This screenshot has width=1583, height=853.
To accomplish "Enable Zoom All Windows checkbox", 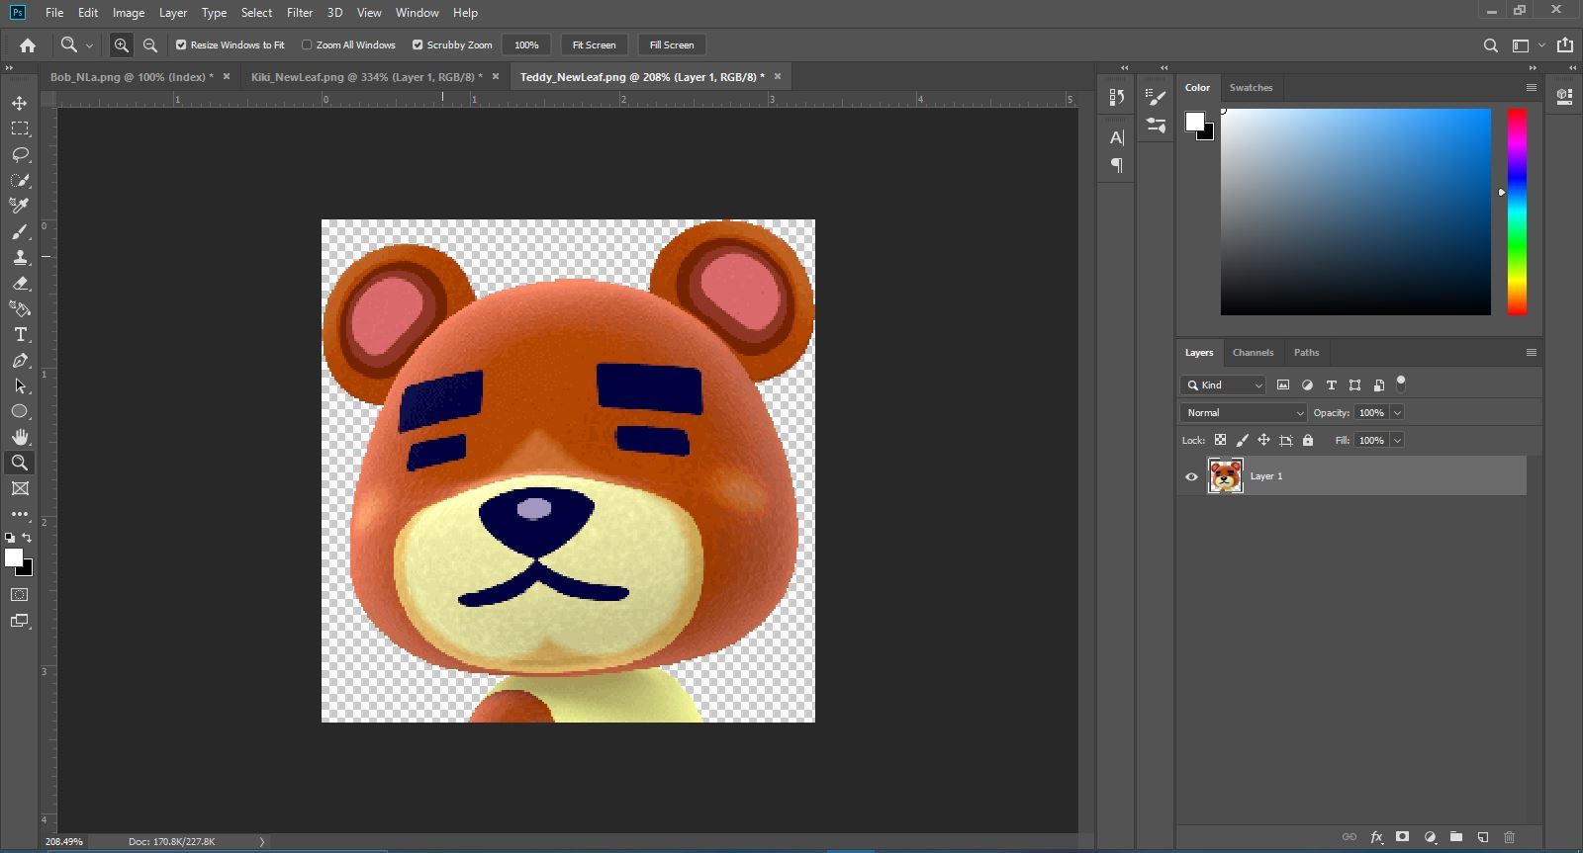I will (307, 44).
